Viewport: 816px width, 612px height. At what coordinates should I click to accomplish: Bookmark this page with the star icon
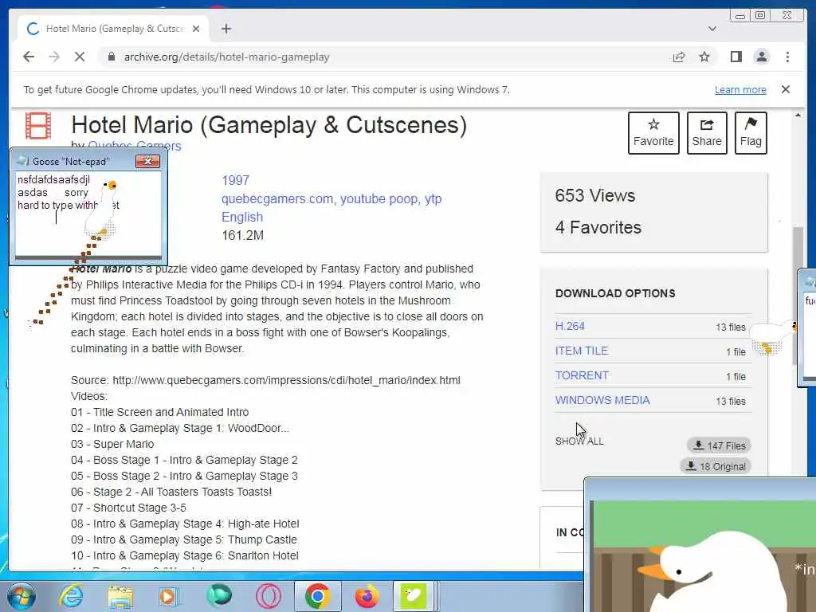coord(704,57)
